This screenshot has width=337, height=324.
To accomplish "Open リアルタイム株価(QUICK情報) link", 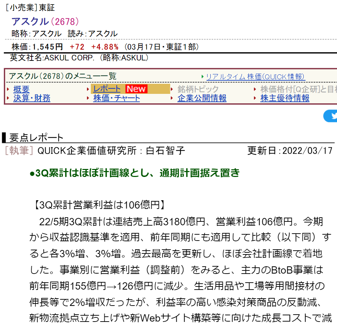I will [255, 76].
